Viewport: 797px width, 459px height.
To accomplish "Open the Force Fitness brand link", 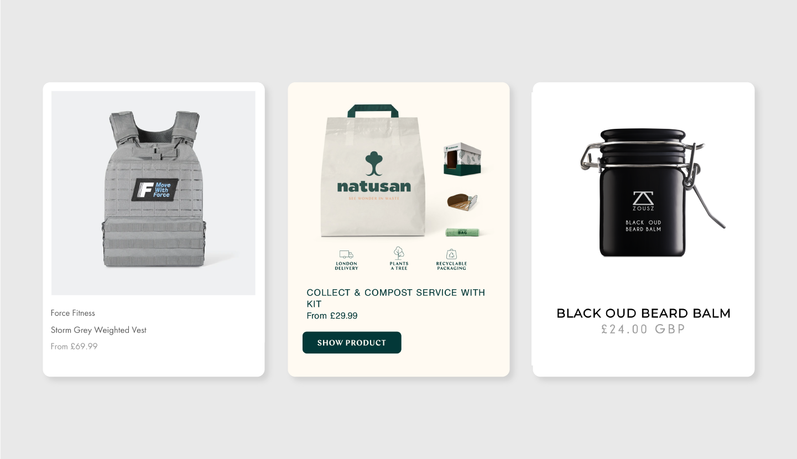I will click(x=72, y=313).
